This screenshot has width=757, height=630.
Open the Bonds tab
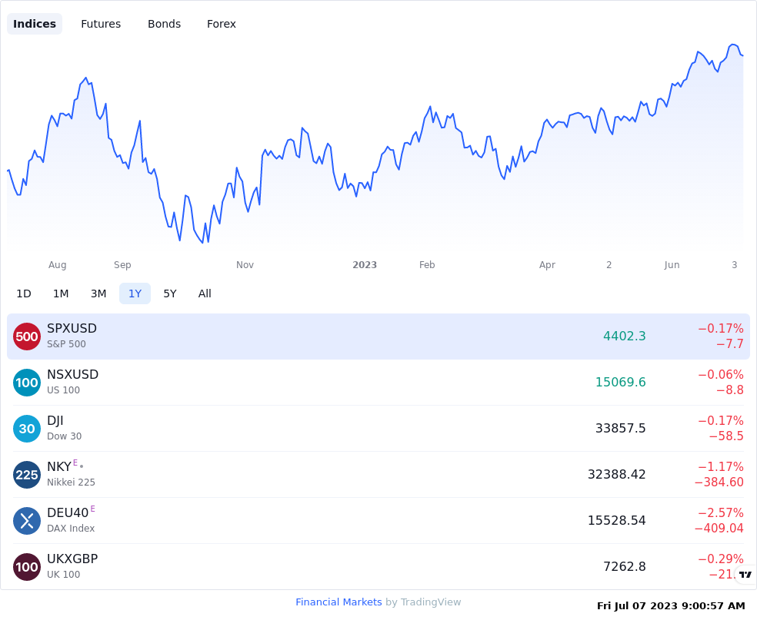[164, 24]
